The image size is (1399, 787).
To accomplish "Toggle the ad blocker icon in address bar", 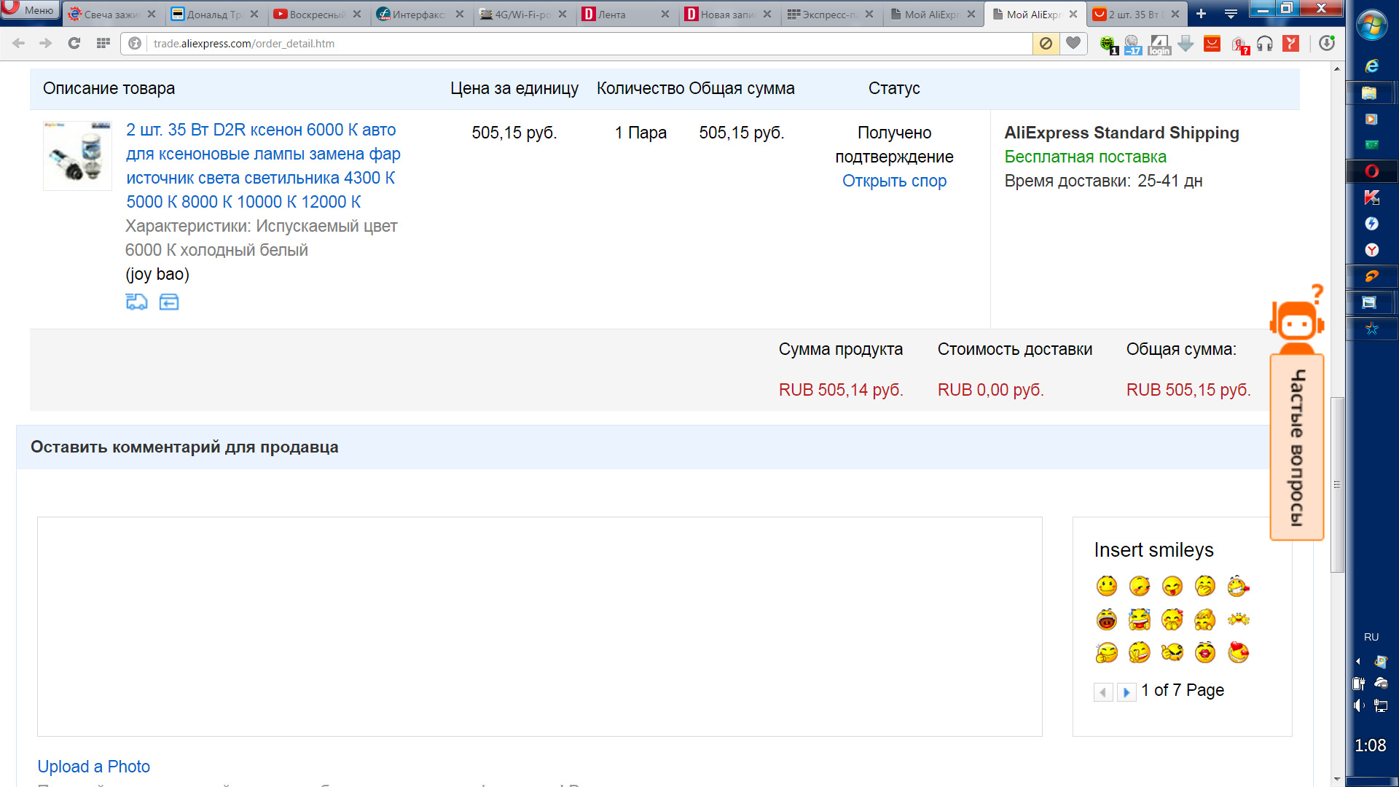I will [1046, 43].
